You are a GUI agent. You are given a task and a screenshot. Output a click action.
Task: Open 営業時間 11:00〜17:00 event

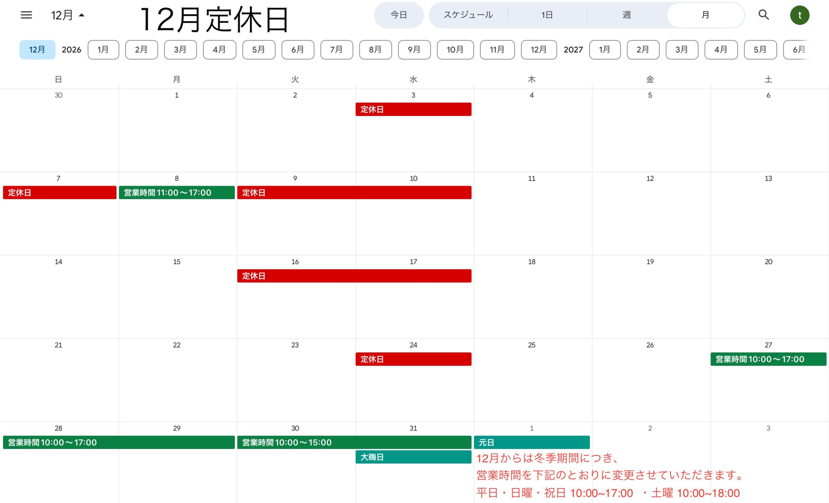coord(176,192)
